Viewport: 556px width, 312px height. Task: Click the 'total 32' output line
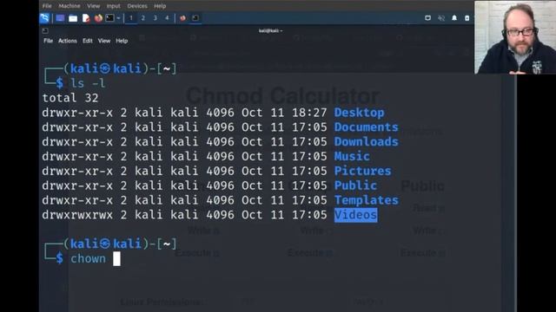click(70, 98)
